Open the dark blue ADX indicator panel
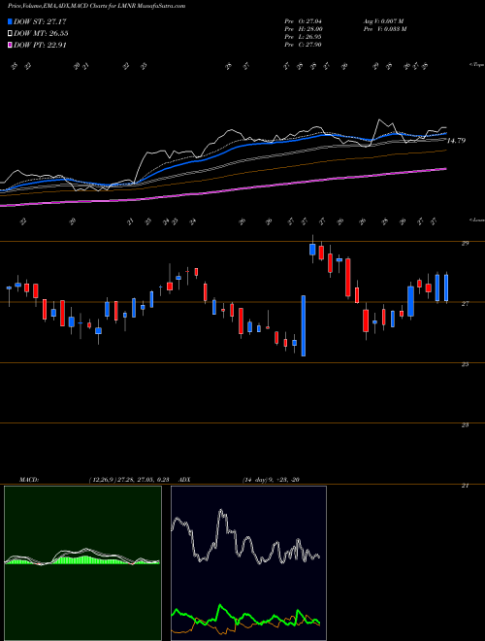This screenshot has width=485, height=641. point(248,563)
